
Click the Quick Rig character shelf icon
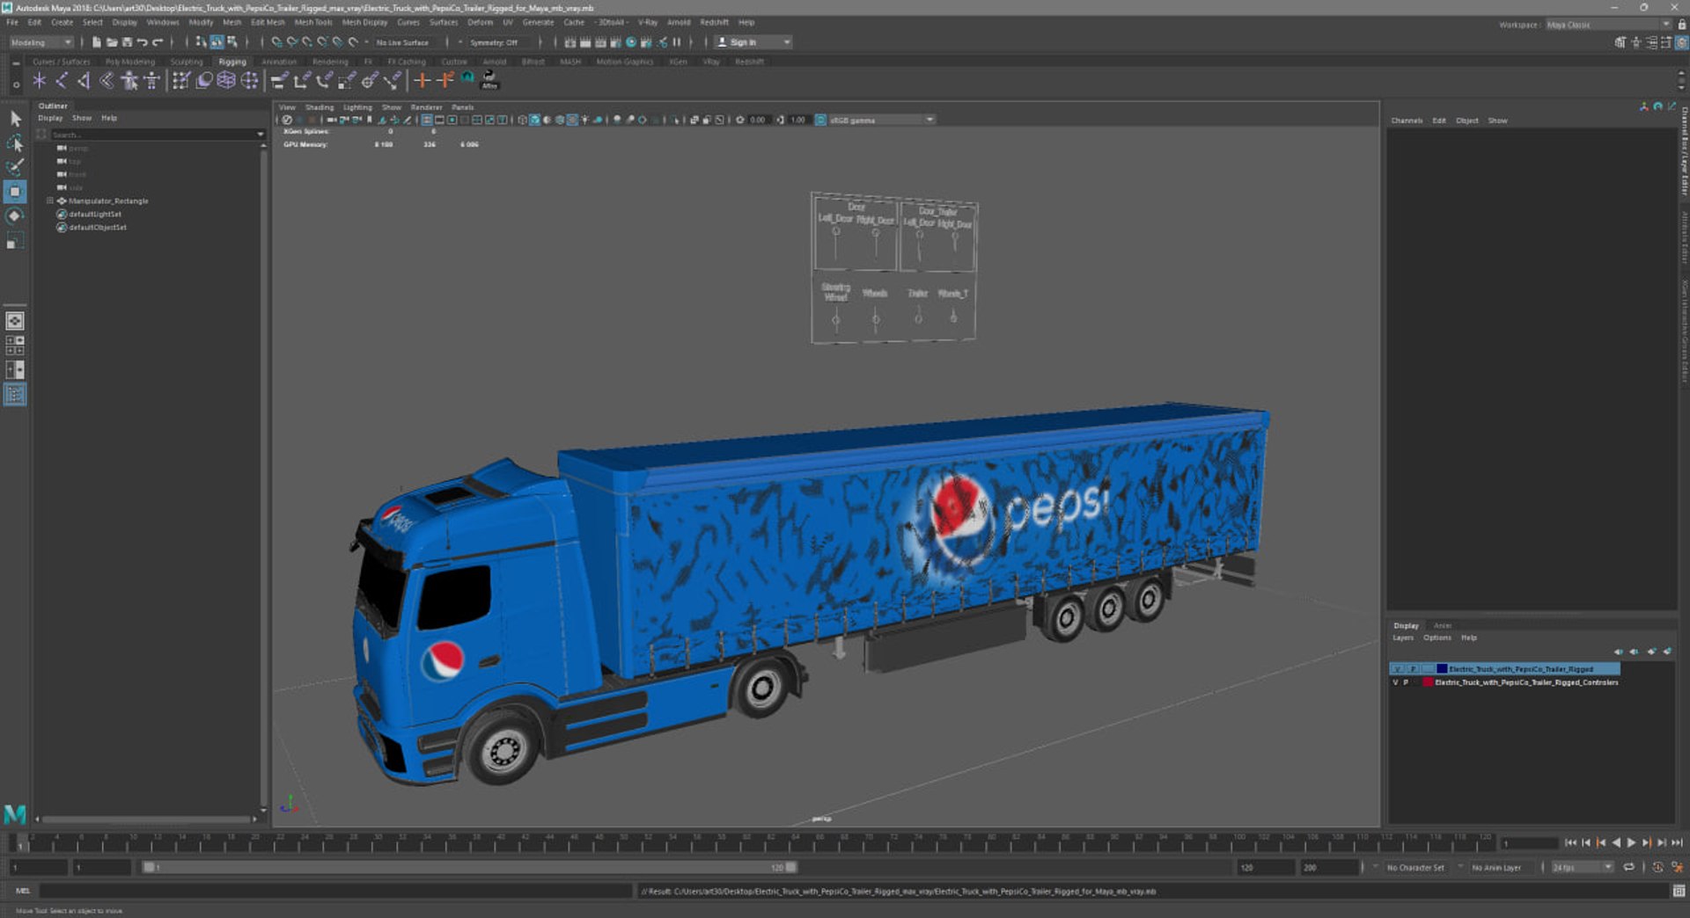(129, 81)
